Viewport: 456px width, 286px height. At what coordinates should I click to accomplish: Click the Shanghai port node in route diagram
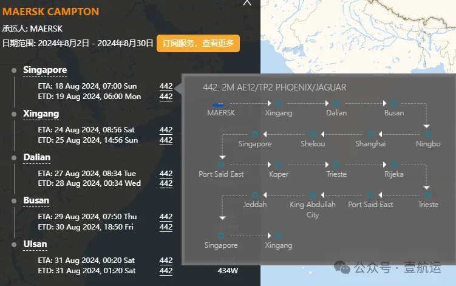click(x=370, y=134)
